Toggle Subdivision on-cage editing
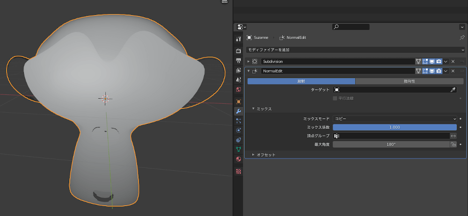 click(x=418, y=61)
